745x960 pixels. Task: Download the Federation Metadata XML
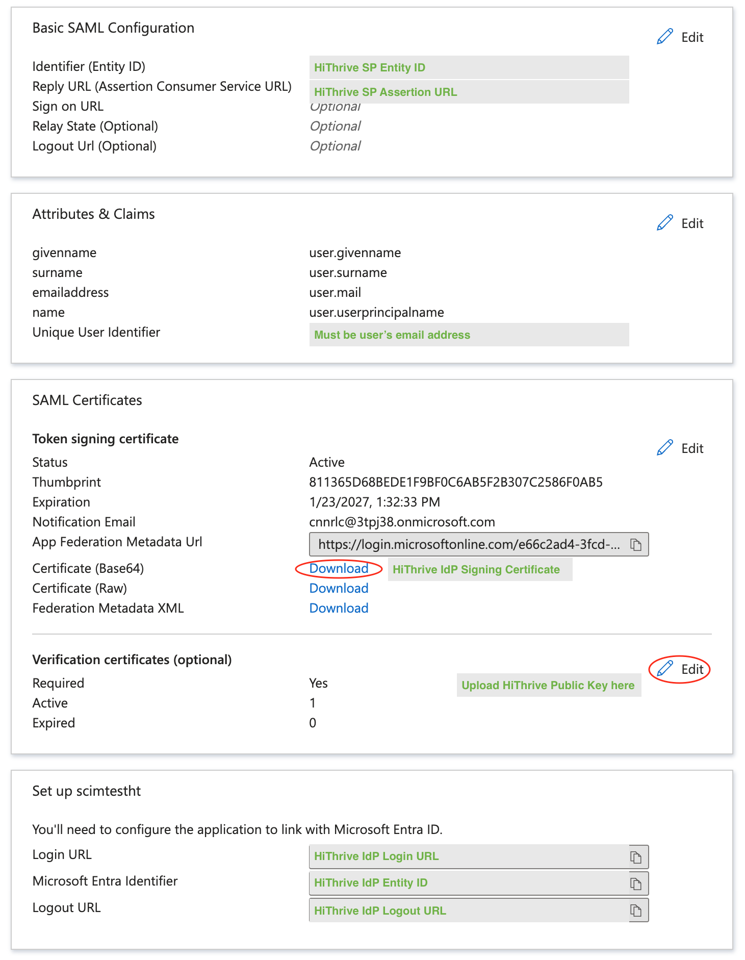[x=339, y=608]
